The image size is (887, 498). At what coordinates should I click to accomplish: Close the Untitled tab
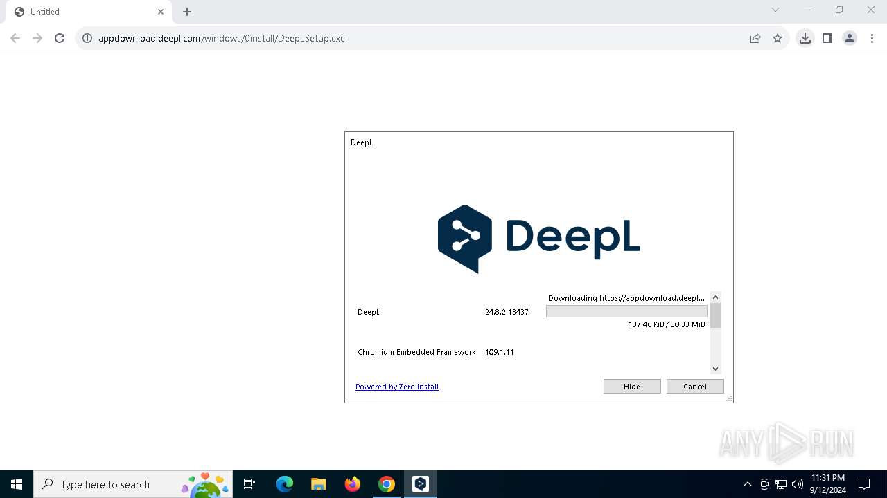coord(161,12)
